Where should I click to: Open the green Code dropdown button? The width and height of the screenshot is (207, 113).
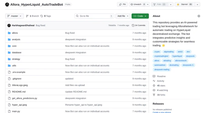(x=140, y=16)
